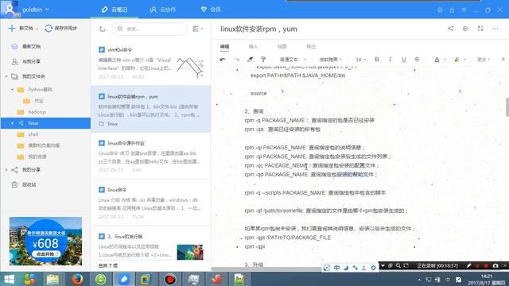Collapse the my folders tree
The width and height of the screenshot is (509, 286).
(x=6, y=76)
